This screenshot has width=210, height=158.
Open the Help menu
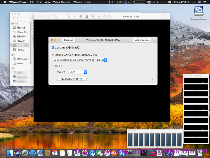(x=88, y=2)
